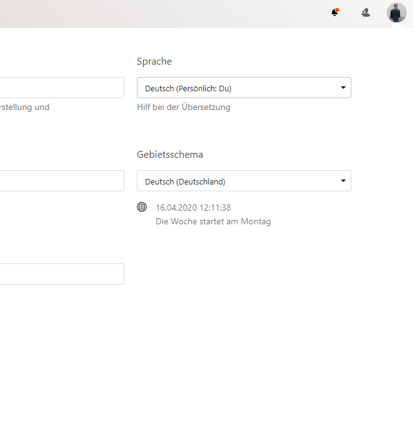
Task: Open the contacts menu icon
Action: click(x=366, y=12)
